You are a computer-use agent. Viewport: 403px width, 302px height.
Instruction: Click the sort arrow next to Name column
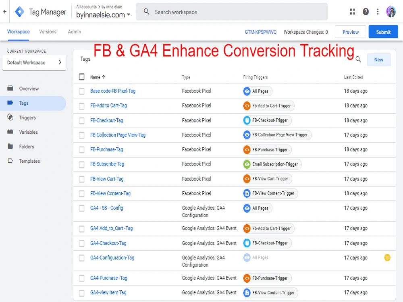104,77
